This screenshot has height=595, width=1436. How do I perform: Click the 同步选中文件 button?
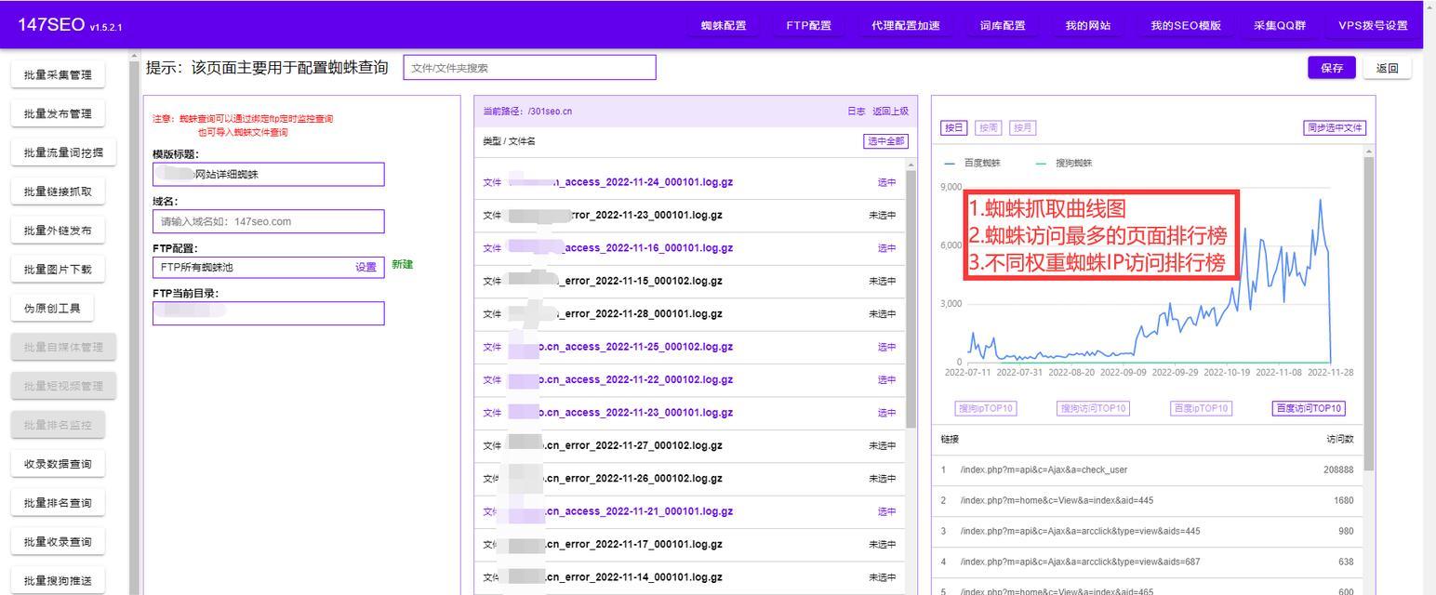point(1335,128)
